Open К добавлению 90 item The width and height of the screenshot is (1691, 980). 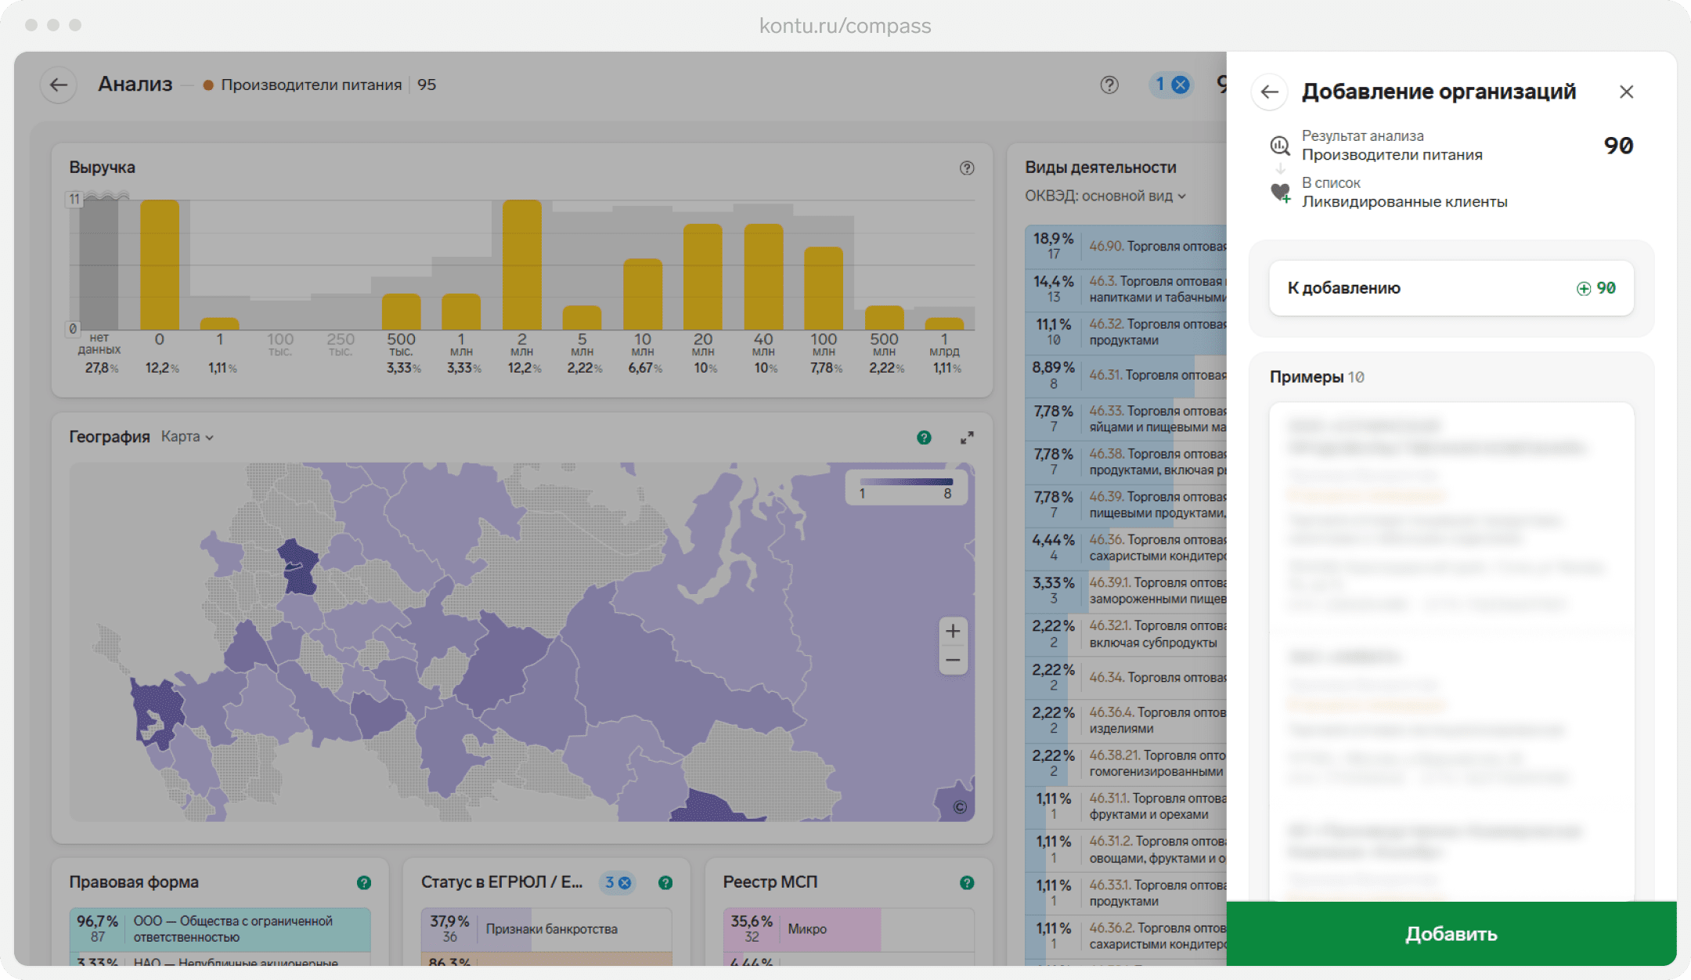tap(1451, 288)
